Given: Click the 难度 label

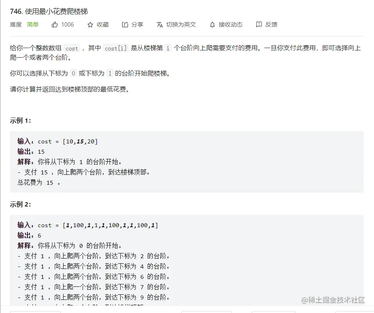Looking at the screenshot, I should (16, 25).
